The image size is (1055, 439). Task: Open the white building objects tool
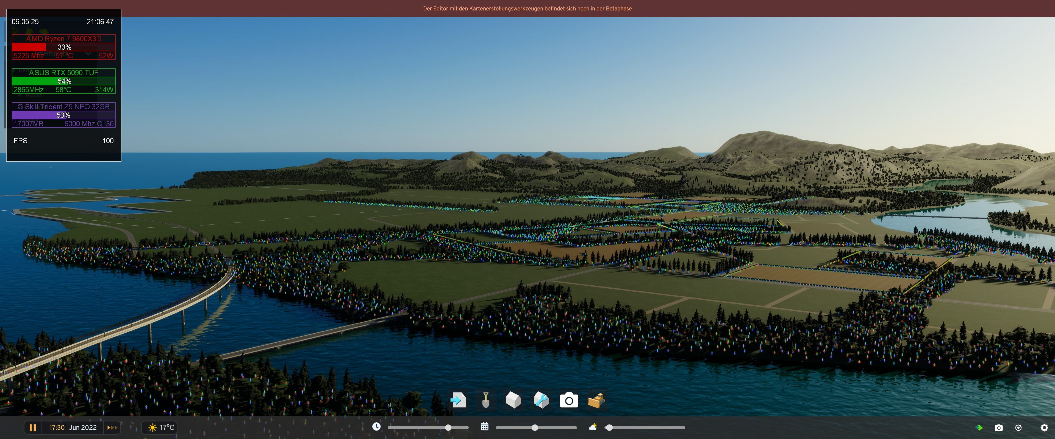(x=513, y=400)
